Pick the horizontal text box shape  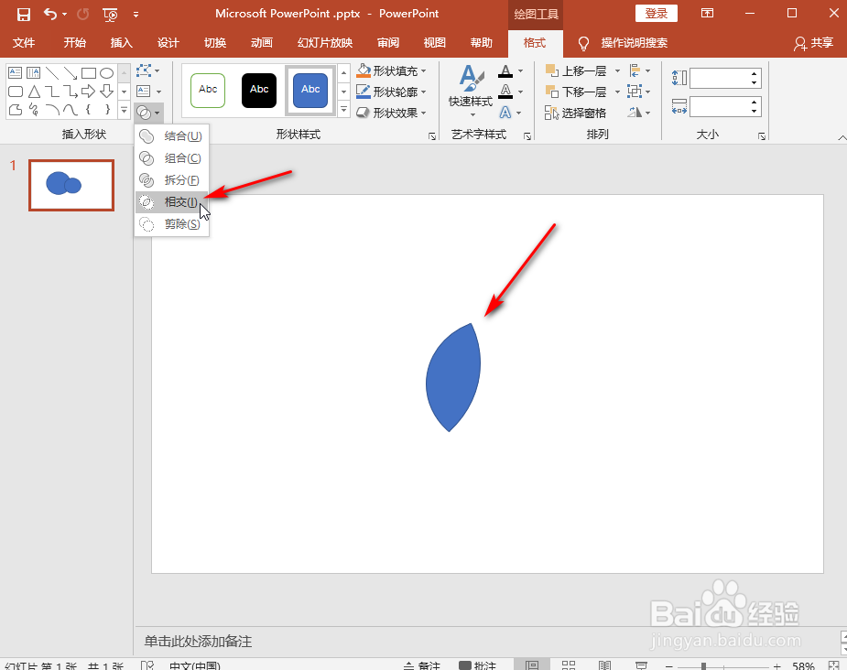(16, 72)
